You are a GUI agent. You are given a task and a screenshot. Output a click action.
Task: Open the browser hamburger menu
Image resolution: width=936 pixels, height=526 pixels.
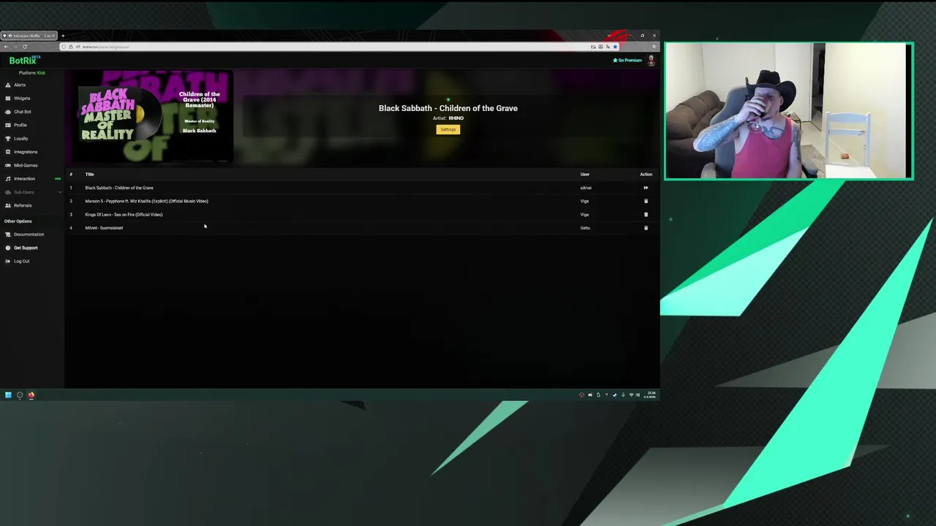click(x=654, y=47)
